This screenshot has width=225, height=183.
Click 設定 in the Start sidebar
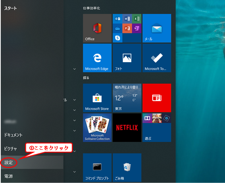tap(32, 162)
